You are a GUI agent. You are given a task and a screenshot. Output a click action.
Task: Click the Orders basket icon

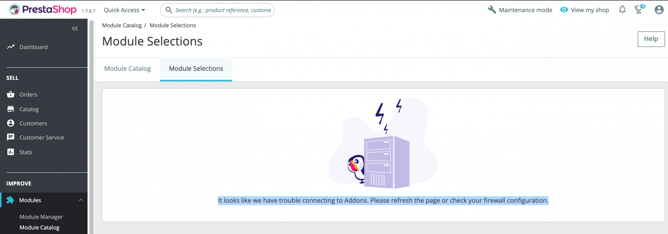click(x=11, y=94)
